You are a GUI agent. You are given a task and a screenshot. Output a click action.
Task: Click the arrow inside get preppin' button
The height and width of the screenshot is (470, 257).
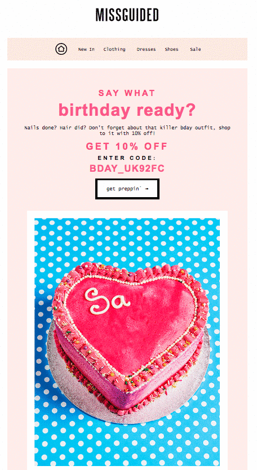(x=147, y=189)
